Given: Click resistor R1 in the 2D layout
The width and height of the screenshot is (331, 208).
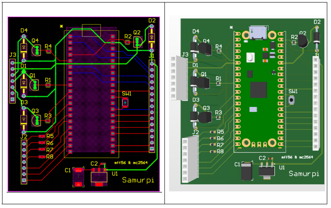Looking at the screenshot, I should [48, 85].
